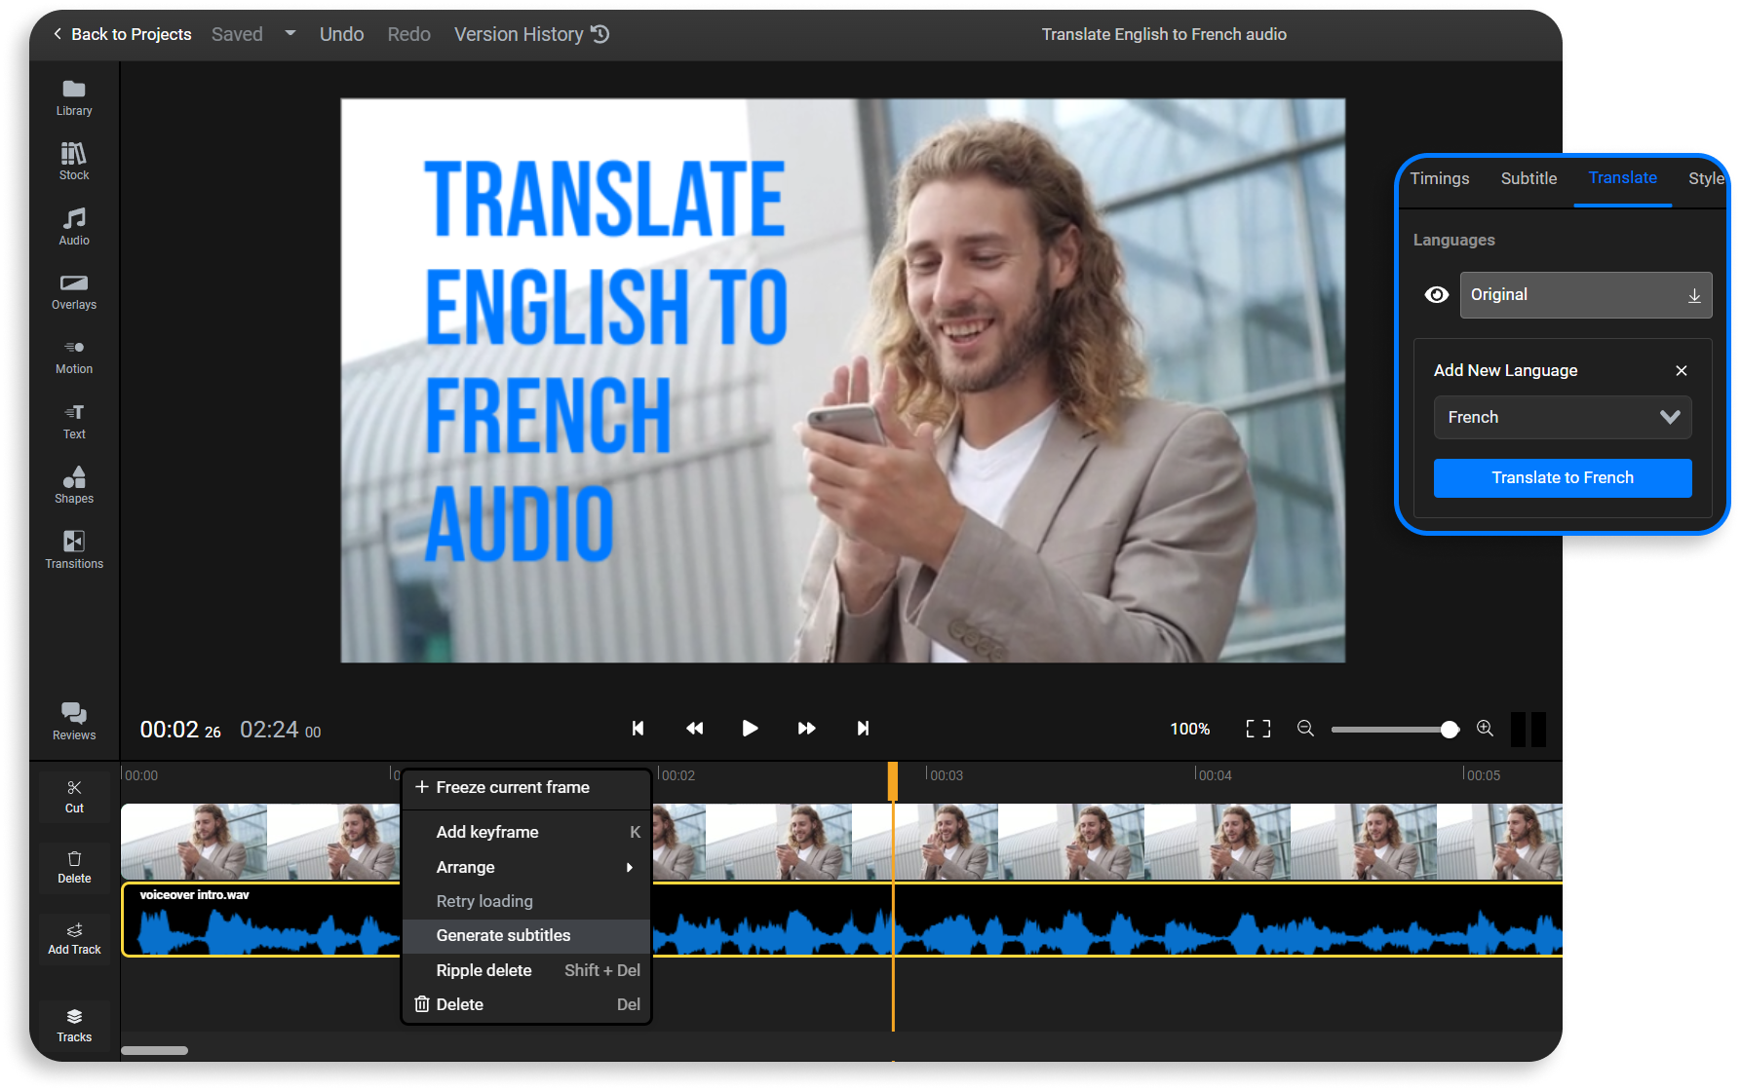The height and width of the screenshot is (1091, 1741).
Task: Go Back to Projects
Action: 122,34
